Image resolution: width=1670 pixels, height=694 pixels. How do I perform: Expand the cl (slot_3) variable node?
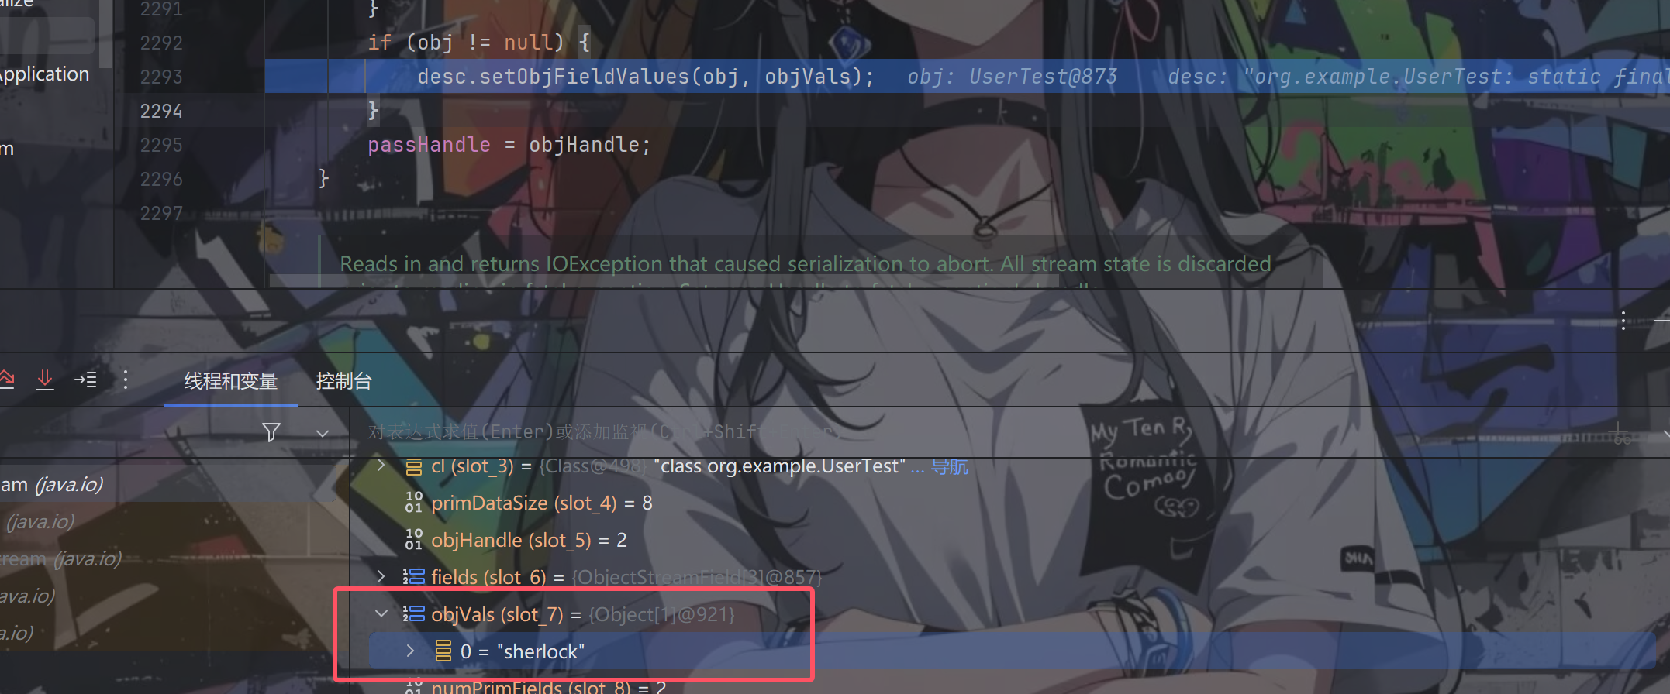pyautogui.click(x=381, y=466)
